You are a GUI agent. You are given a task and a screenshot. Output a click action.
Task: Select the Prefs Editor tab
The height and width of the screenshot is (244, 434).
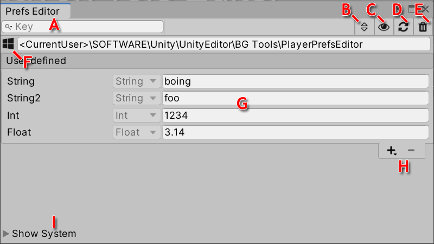33,11
